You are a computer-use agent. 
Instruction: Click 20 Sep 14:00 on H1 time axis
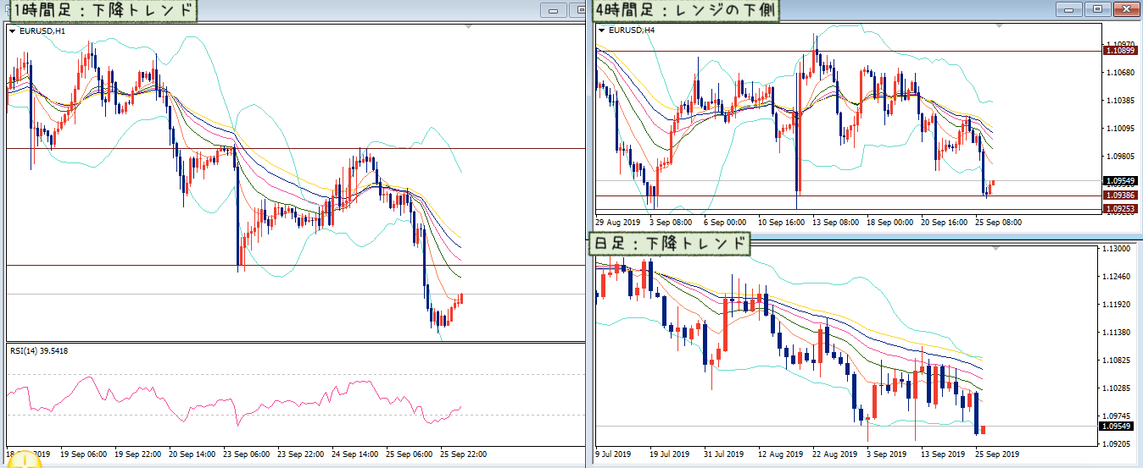coord(192,454)
